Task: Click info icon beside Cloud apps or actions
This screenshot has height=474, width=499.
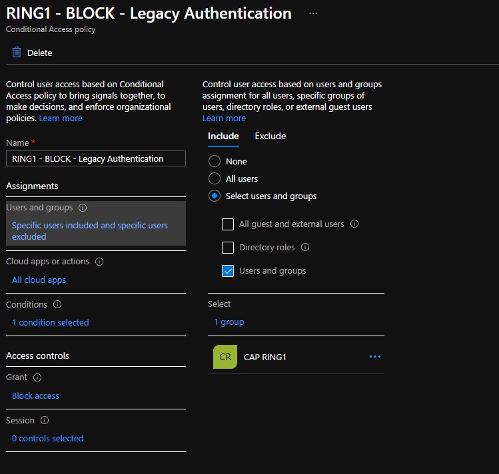Action: tap(99, 262)
